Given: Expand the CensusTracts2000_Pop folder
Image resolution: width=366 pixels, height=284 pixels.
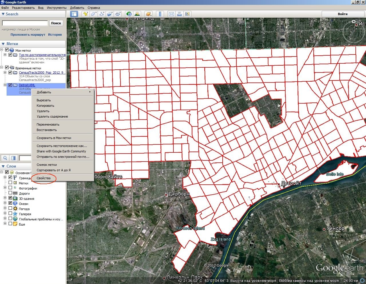Looking at the screenshot, I should [x=5, y=72].
